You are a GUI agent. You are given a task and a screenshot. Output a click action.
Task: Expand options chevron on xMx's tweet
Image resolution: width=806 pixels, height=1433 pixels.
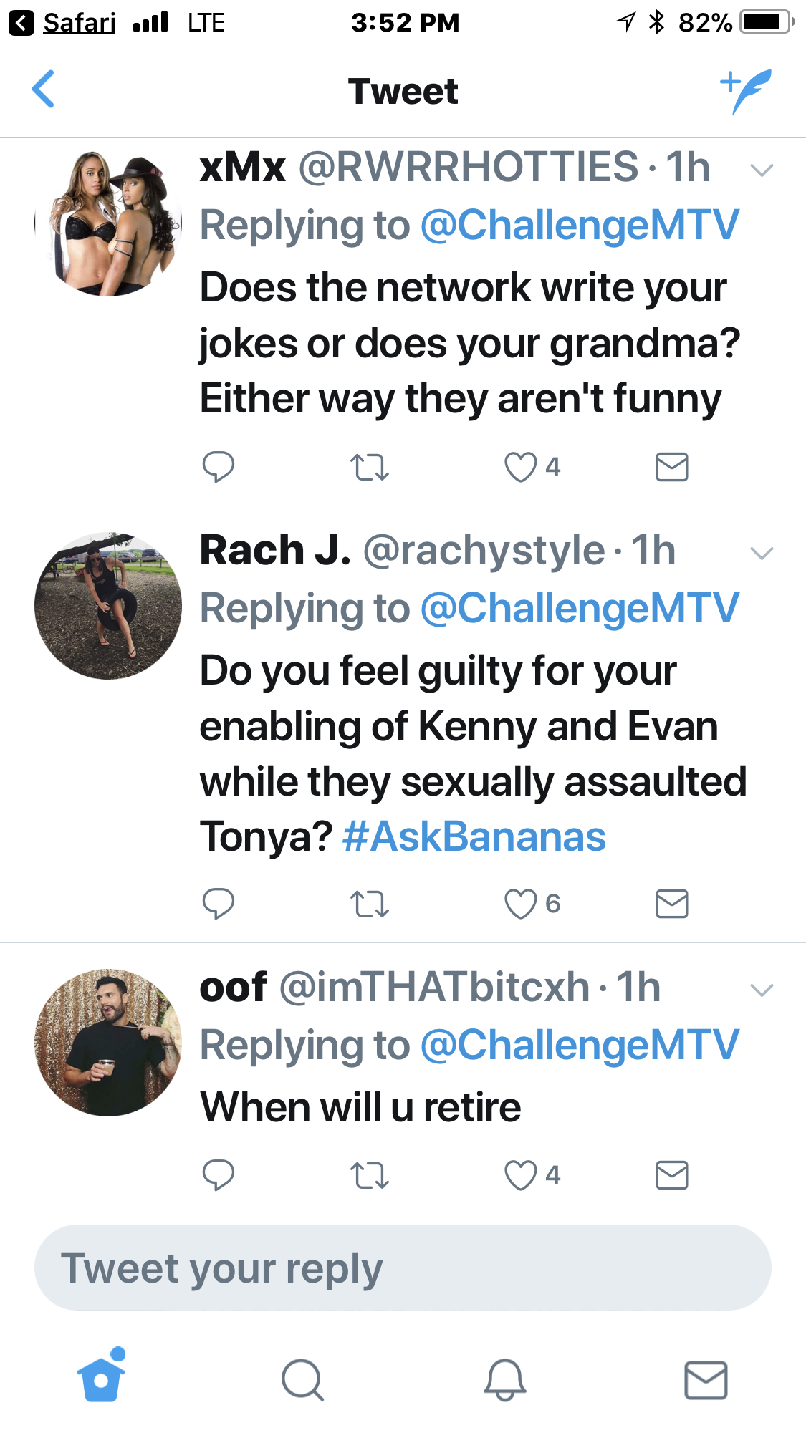pos(762,170)
